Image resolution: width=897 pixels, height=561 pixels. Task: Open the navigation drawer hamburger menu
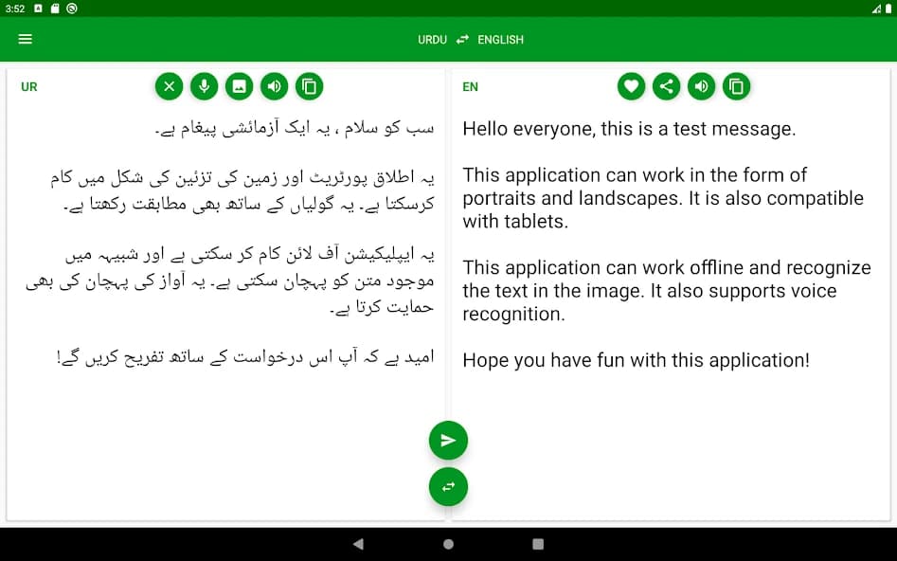click(25, 39)
